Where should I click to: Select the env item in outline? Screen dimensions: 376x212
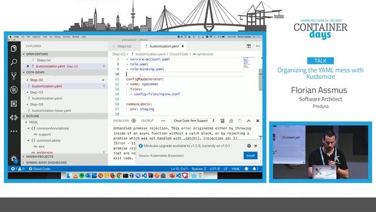coord(42,147)
